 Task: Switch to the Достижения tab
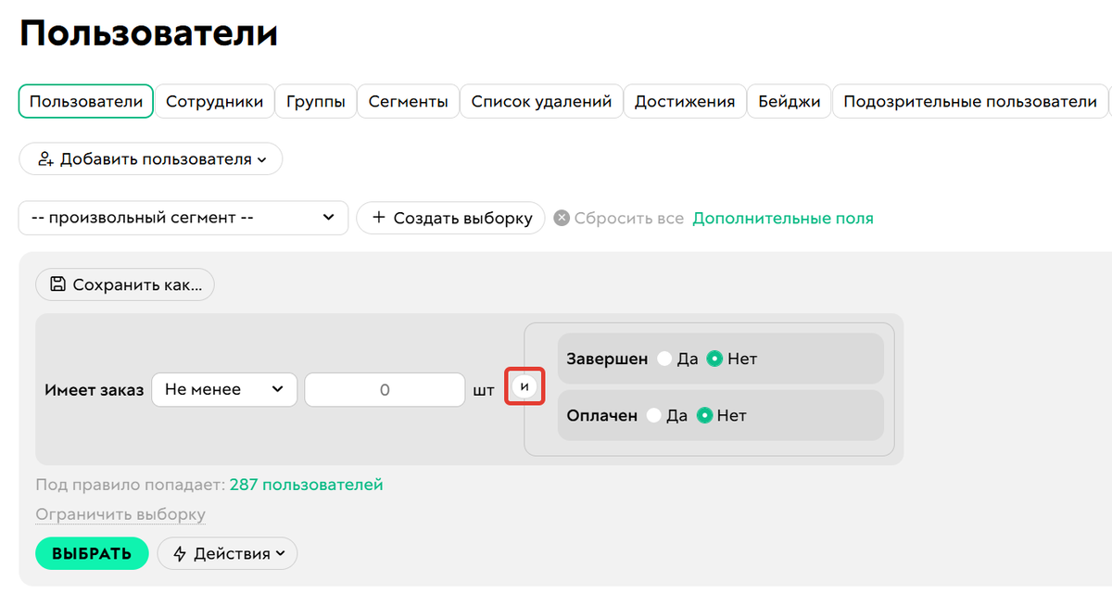[x=684, y=101]
